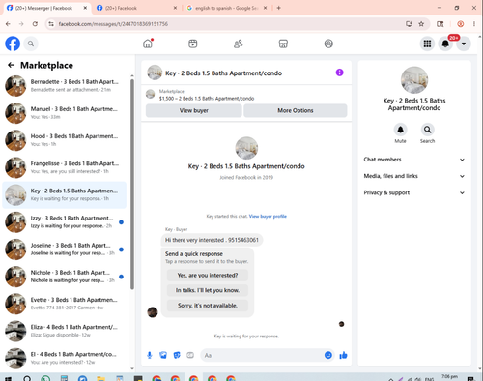Open Manuel 3 Beds 1 Bath conversation
The height and width of the screenshot is (381, 483).
pyautogui.click(x=65, y=113)
